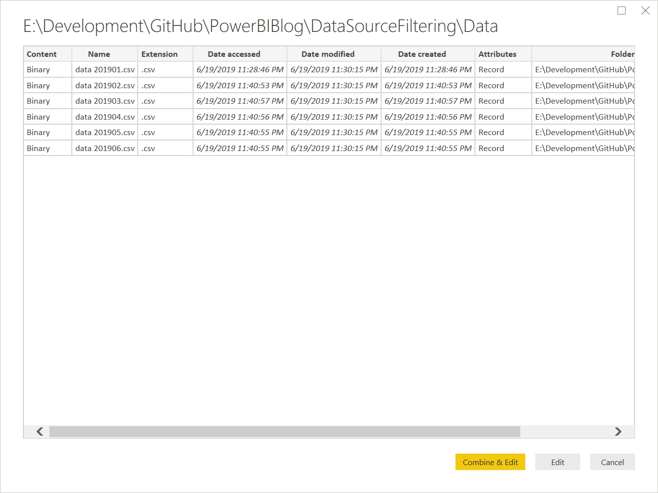Click the Name column header
The width and height of the screenshot is (658, 493).
coord(99,54)
